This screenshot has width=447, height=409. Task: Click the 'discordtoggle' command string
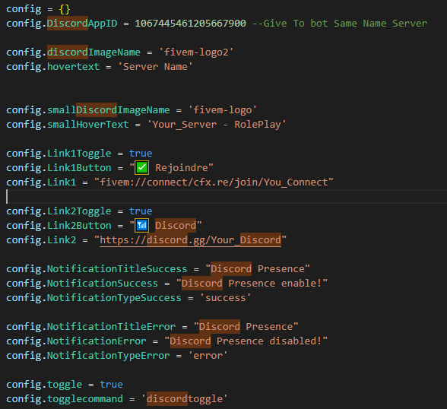tap(185, 398)
